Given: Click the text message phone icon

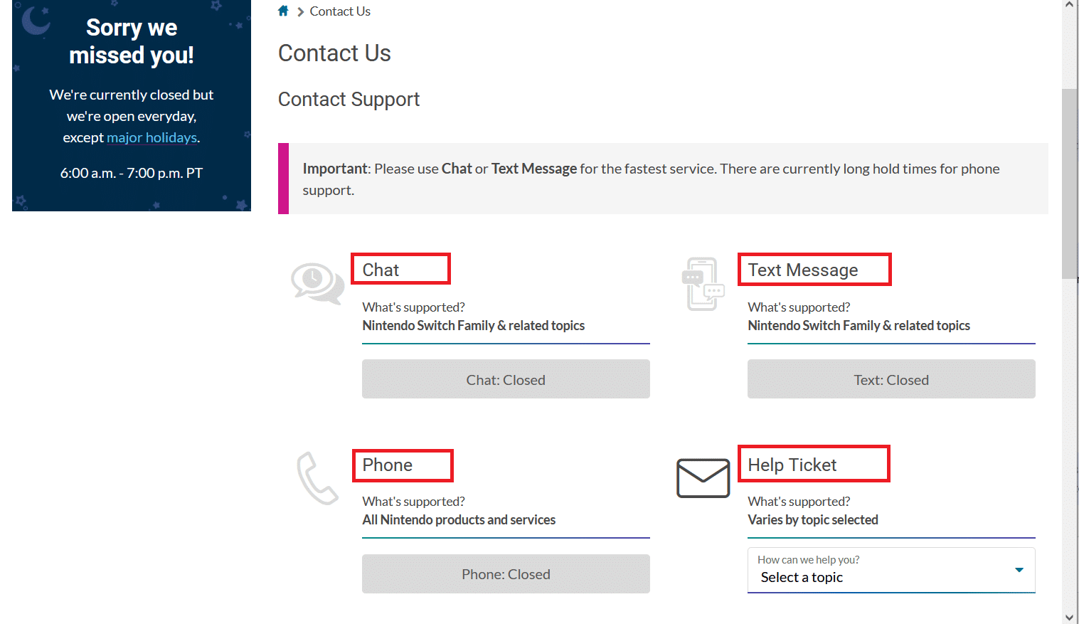Looking at the screenshot, I should pyautogui.click(x=703, y=284).
